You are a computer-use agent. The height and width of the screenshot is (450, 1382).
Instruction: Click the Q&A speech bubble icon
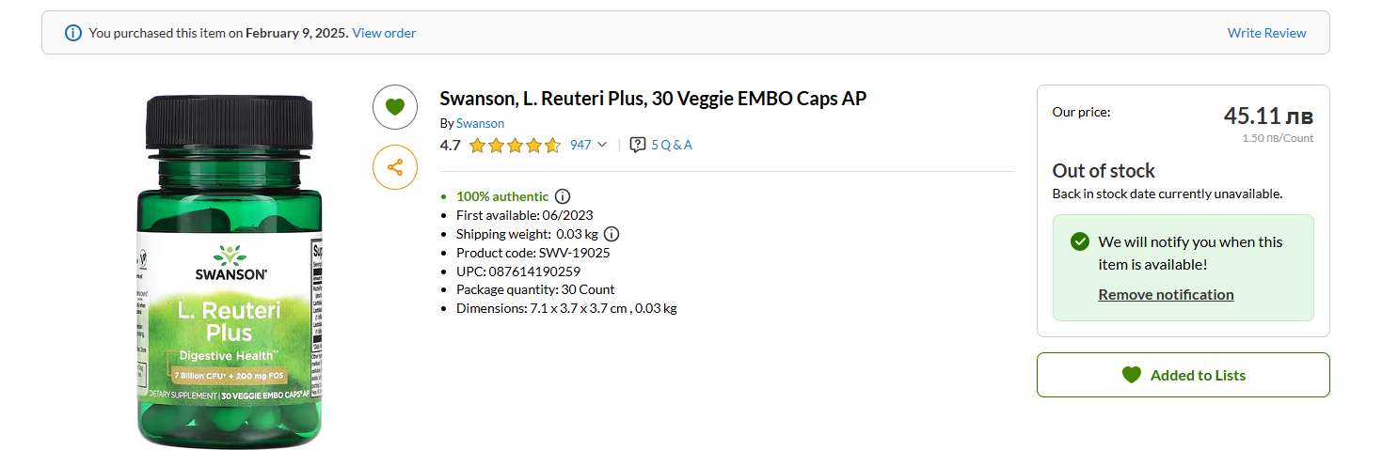click(638, 145)
